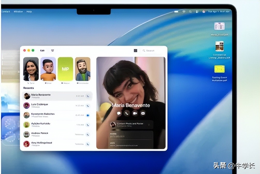Call Luis using the phone icon in Recents
This screenshot has width=260, height=174.
point(88,105)
